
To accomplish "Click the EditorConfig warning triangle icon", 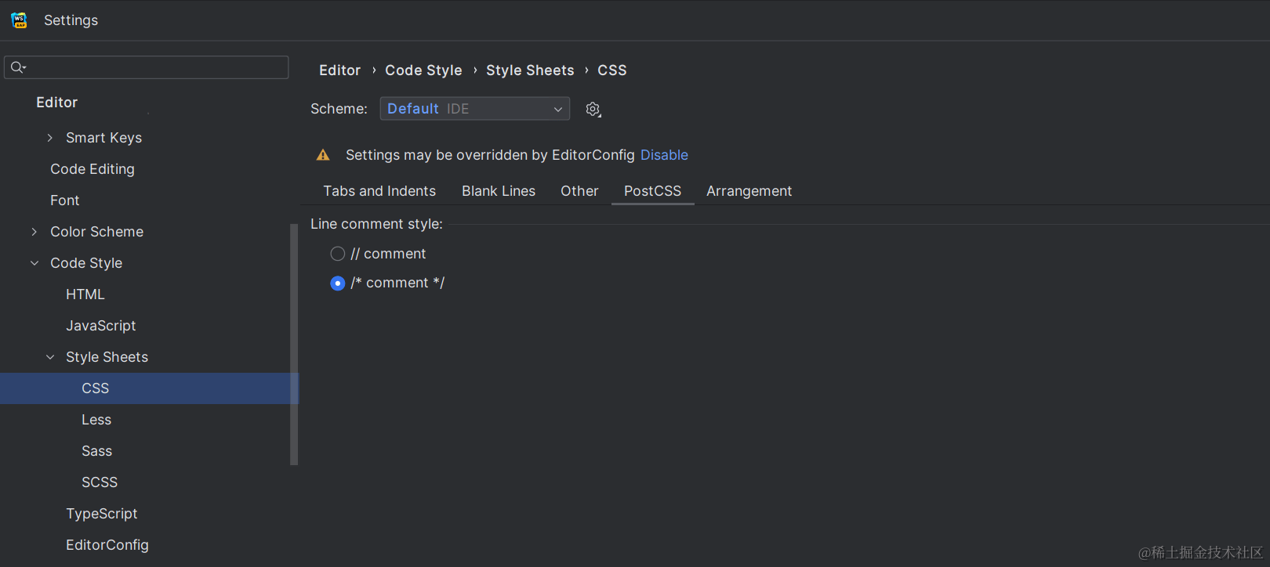I will pyautogui.click(x=323, y=155).
